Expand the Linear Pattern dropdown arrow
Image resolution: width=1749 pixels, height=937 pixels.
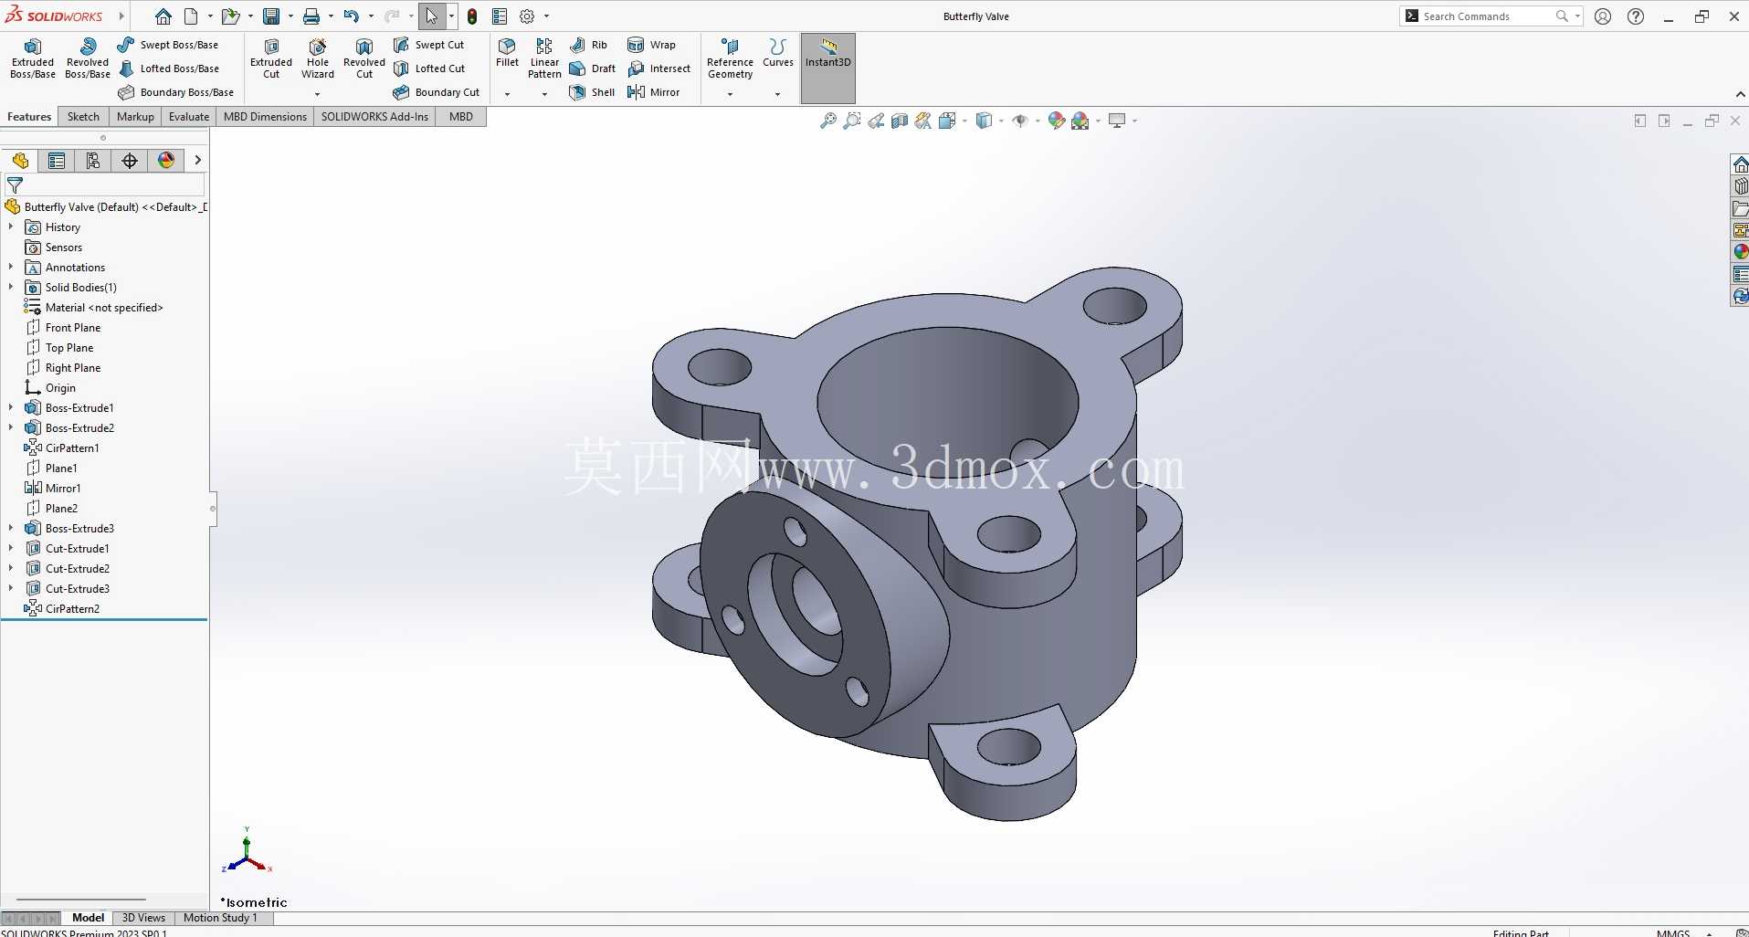point(544,94)
